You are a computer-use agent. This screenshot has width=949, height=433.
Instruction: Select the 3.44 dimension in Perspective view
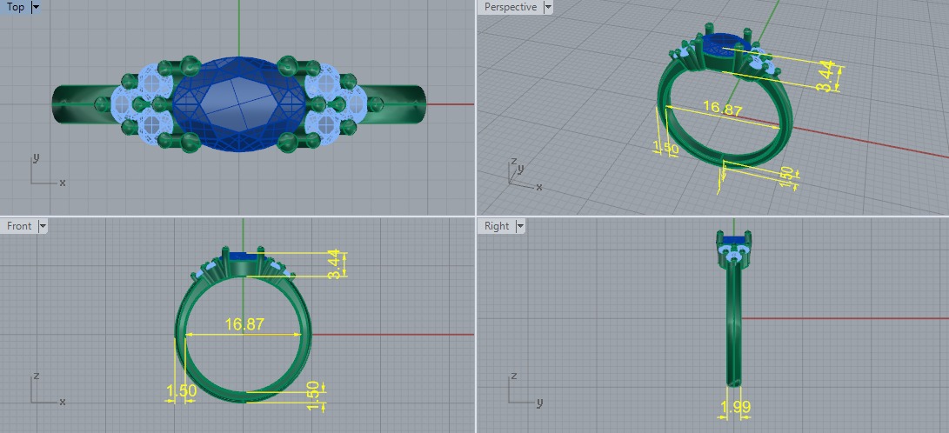pos(825,77)
